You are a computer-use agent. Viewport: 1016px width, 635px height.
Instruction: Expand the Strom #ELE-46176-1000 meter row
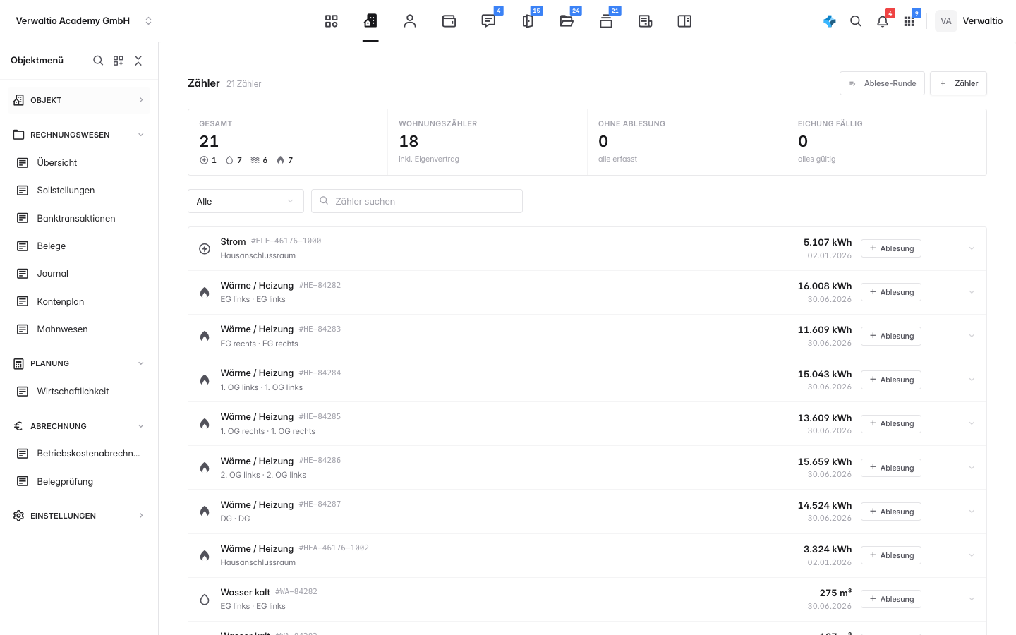972,248
